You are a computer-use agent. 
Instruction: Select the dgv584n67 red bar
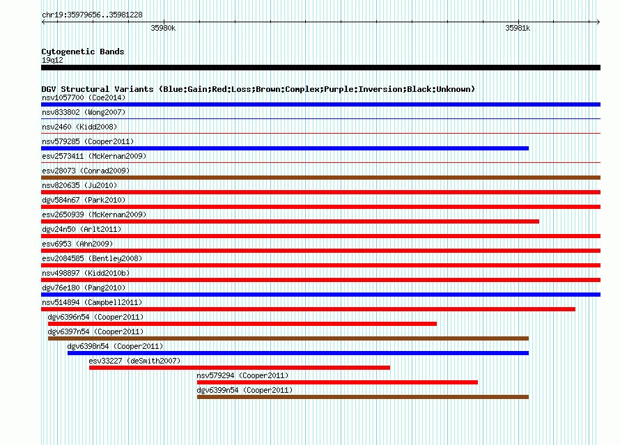(320, 207)
